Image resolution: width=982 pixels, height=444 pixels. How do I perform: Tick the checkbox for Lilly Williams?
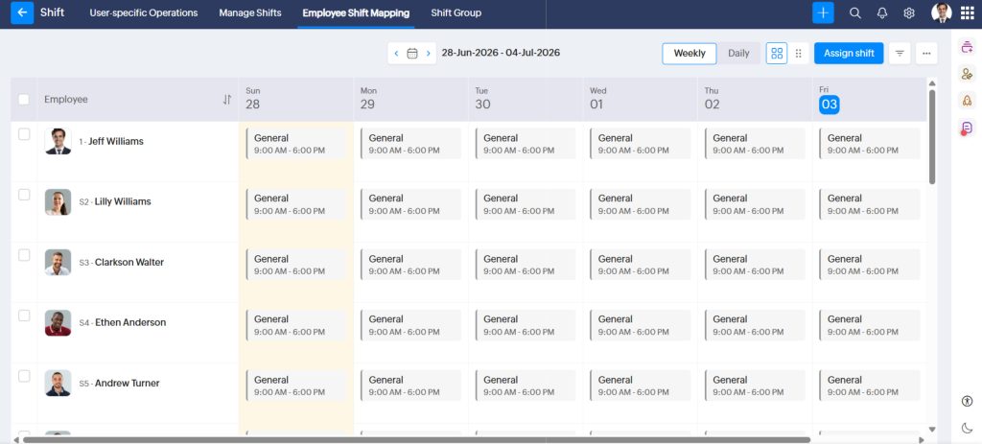24,195
